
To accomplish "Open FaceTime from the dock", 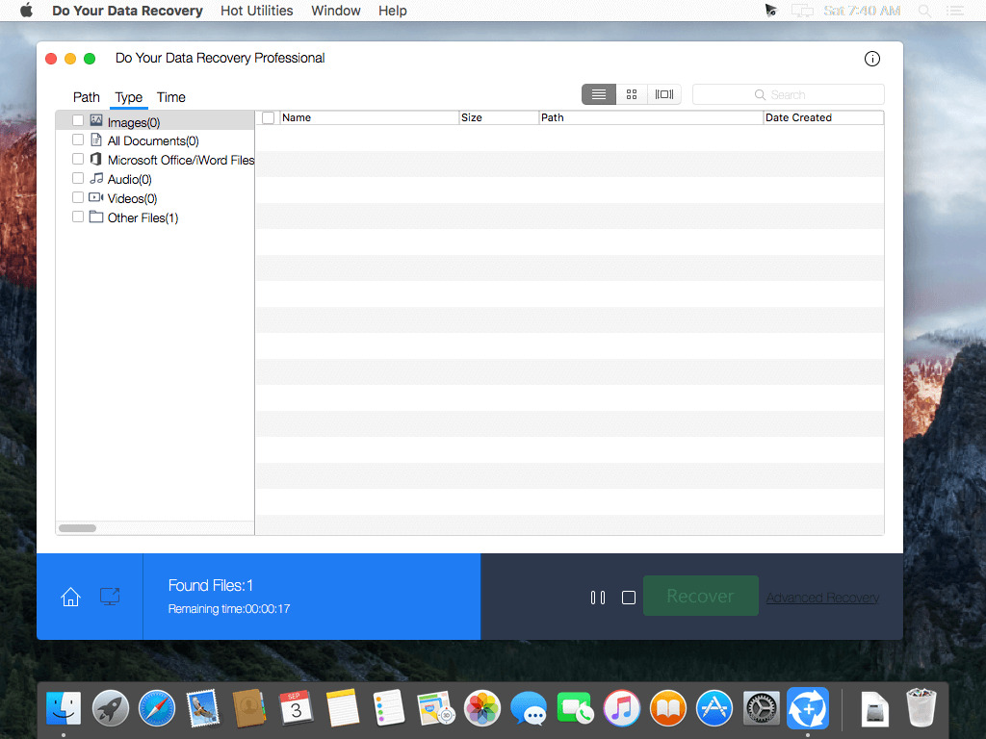I will (x=576, y=708).
